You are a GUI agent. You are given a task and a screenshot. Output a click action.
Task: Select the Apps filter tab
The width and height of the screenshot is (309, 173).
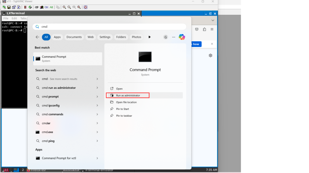pos(57,37)
